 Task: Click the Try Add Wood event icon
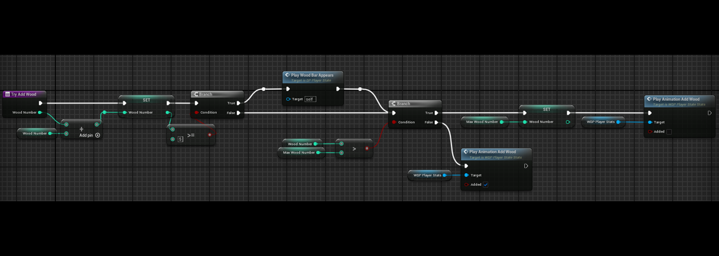(x=7, y=94)
